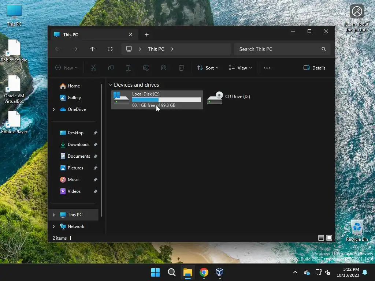375x281 pixels.
Task: Switch to large thumbnails view icon
Action: click(x=329, y=238)
